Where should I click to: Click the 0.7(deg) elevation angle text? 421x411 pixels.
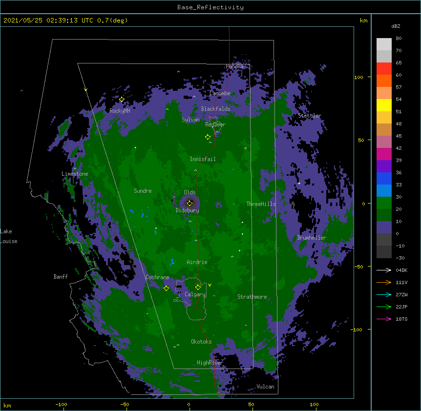pos(112,21)
